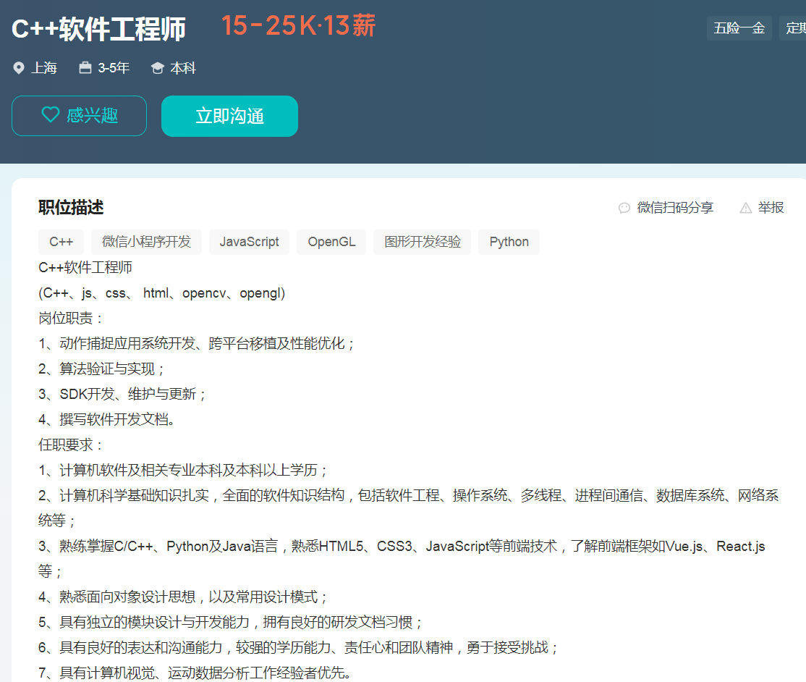Viewport: 806px width, 682px height.
Task: Click line 1、动作捕捉应用系统开发
Action: (x=197, y=344)
